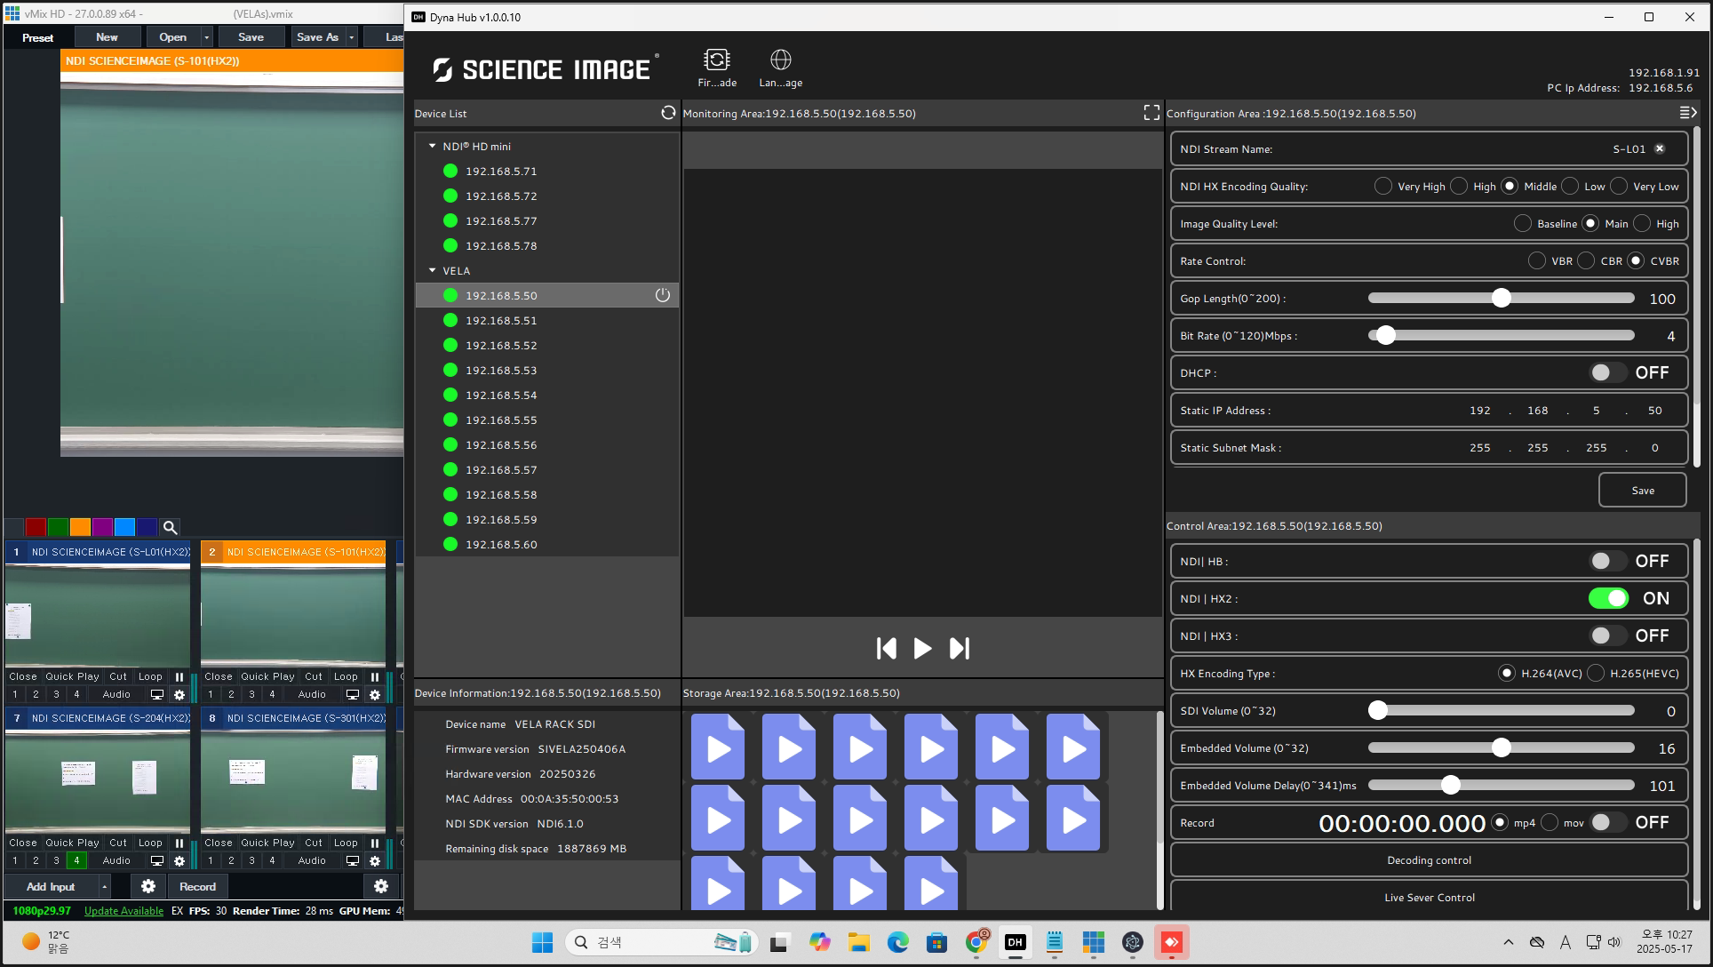This screenshot has height=967, width=1713.
Task: Open Dyna Hub from the taskbar
Action: click(x=1016, y=942)
